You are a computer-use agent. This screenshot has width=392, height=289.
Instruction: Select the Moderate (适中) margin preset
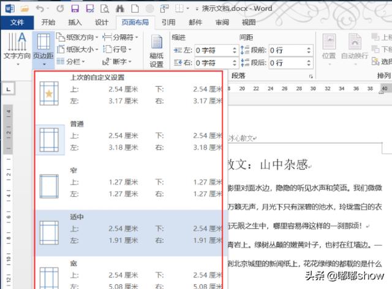[129, 232]
